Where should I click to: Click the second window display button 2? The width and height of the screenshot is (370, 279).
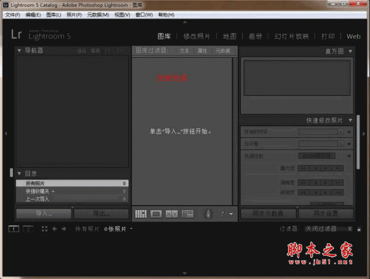tap(28, 229)
